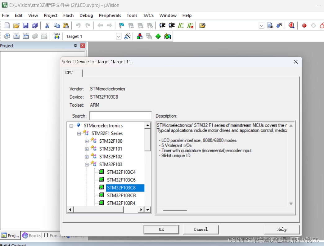Open the SVCS menu

click(x=149, y=16)
